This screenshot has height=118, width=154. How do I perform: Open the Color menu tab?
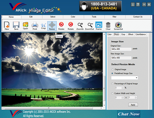tap(73, 17)
